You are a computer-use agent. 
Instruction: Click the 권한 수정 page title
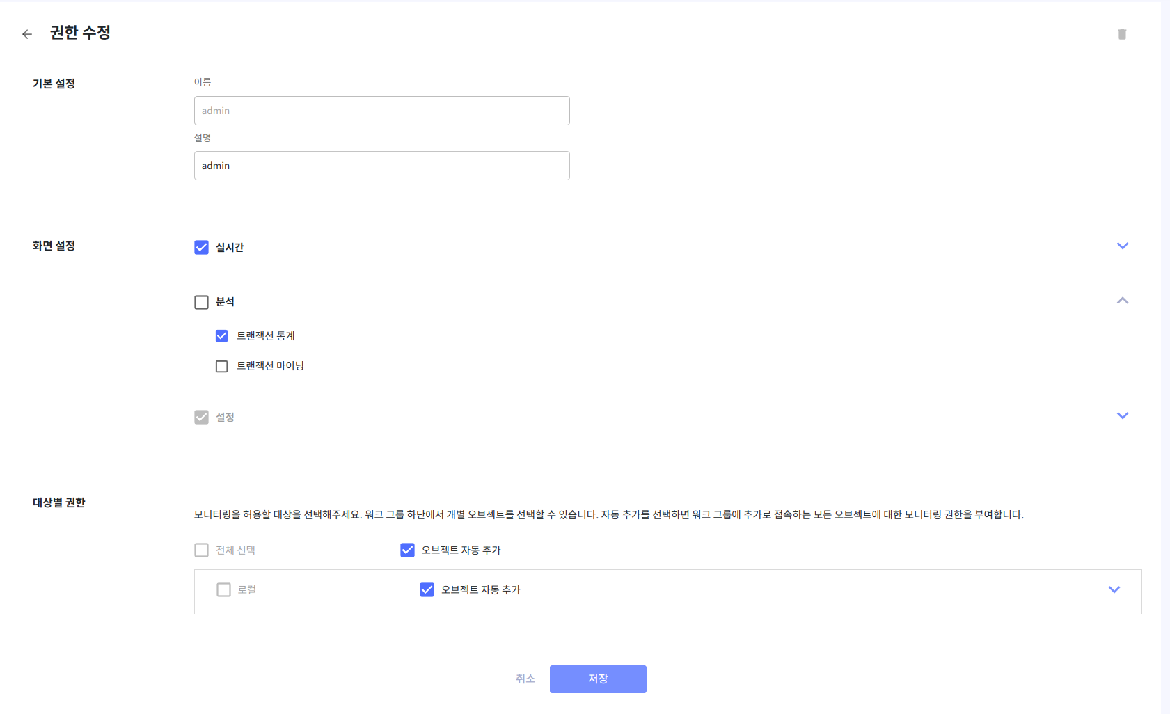[x=80, y=33]
